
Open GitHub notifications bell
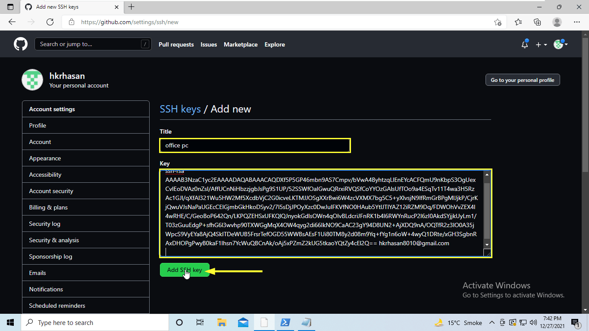point(525,44)
